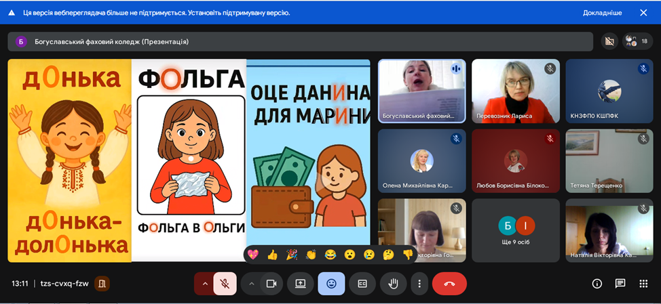This screenshot has width=661, height=304.
Task: Send the sparkling heart reaction
Action: pos(253,255)
